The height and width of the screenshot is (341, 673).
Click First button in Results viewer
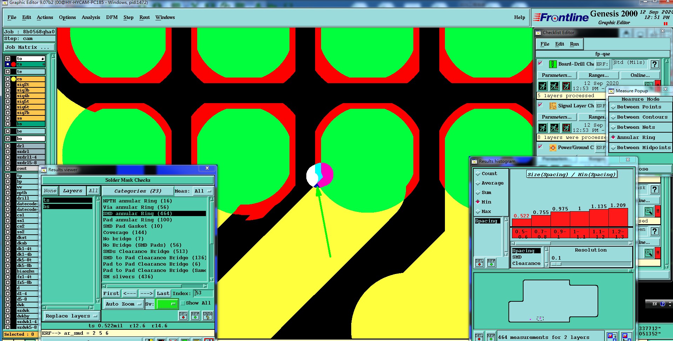pyautogui.click(x=111, y=294)
